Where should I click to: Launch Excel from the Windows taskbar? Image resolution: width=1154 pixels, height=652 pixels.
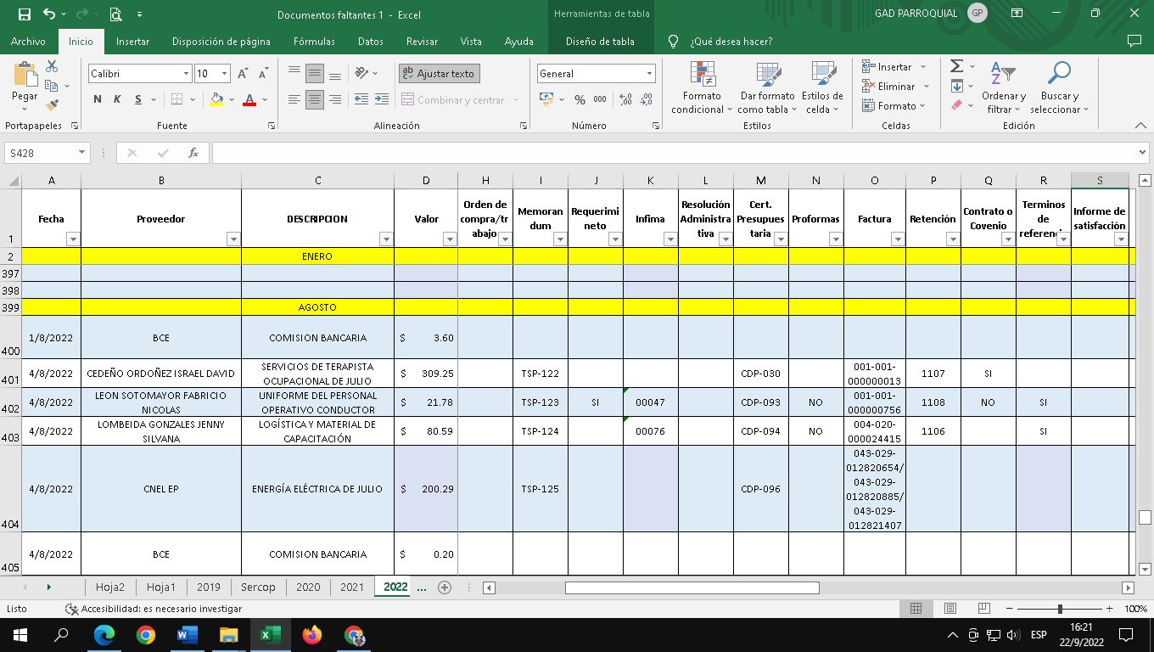tap(271, 635)
